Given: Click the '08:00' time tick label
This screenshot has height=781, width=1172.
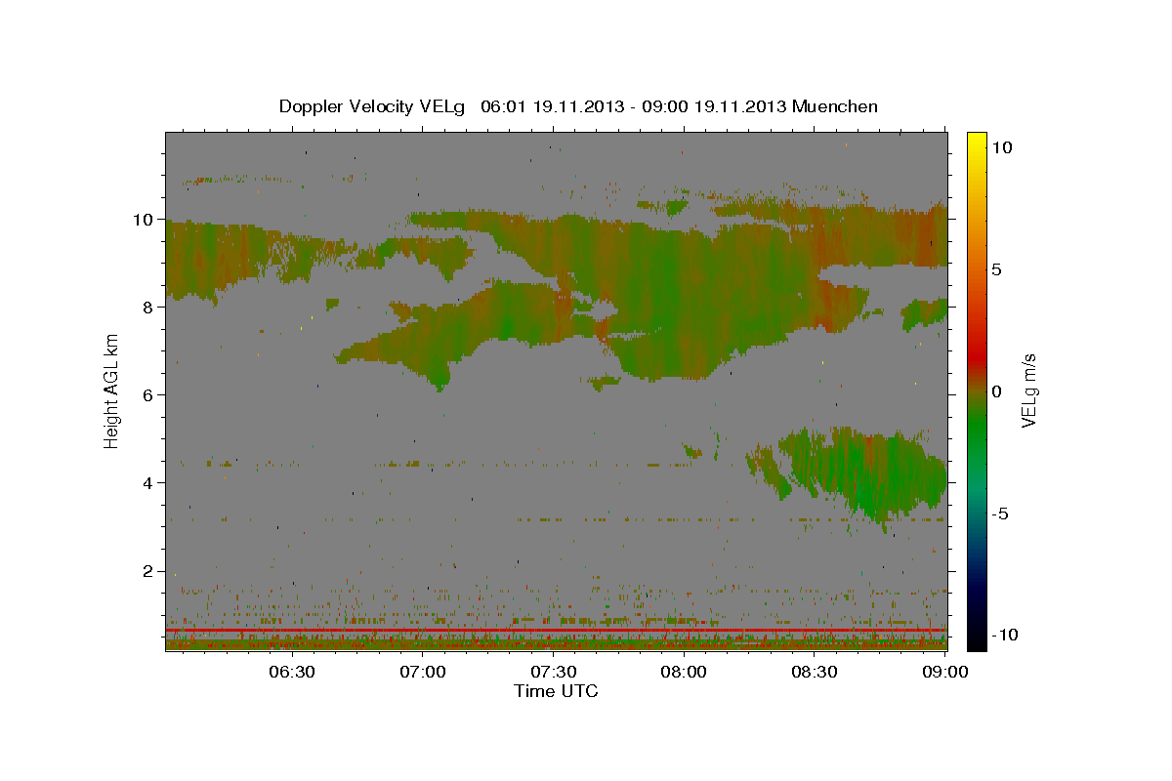Looking at the screenshot, I should click(684, 672).
